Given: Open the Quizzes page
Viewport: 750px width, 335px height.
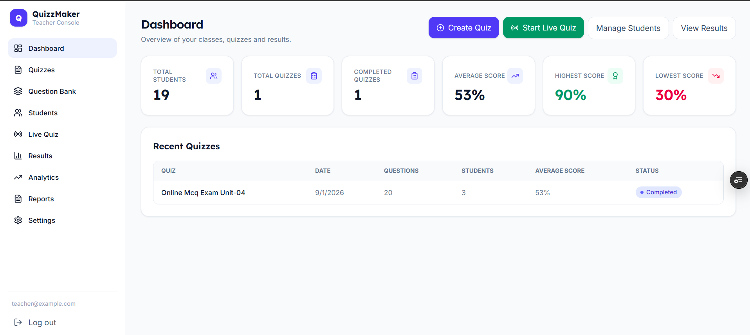Looking at the screenshot, I should [62, 70].
